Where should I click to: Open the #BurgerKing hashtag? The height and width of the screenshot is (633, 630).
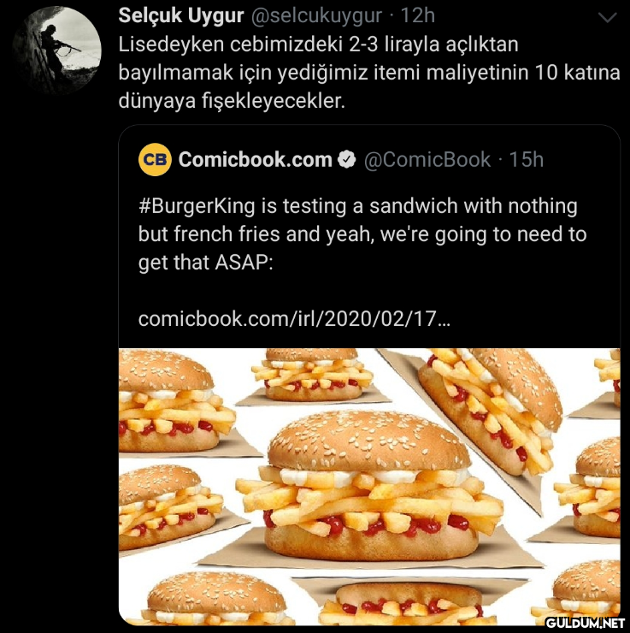coord(197,206)
